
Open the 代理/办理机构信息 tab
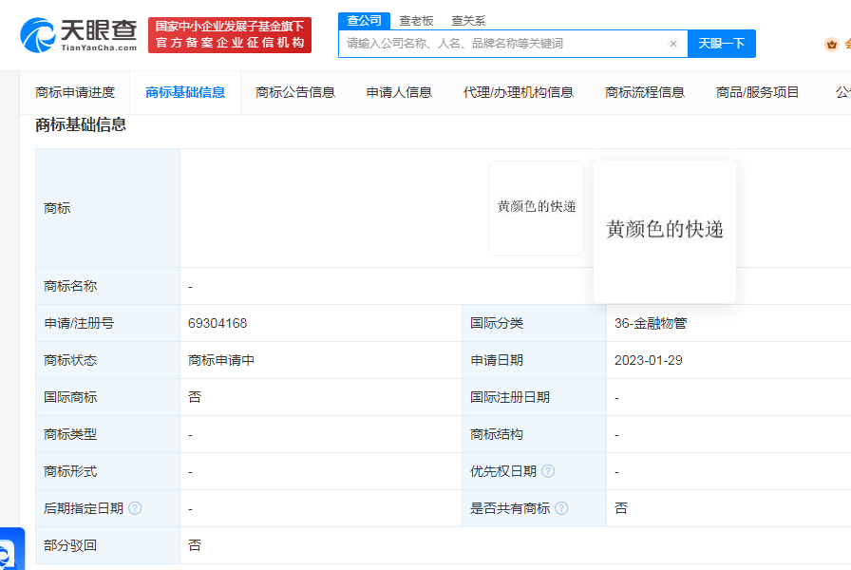pyautogui.click(x=519, y=92)
